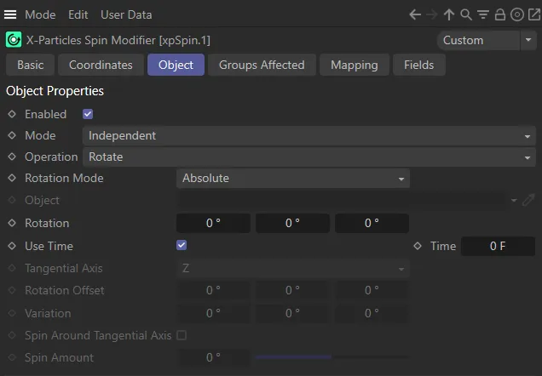
Task: Click the arrow beside Custom dropdown
Action: pos(528,40)
